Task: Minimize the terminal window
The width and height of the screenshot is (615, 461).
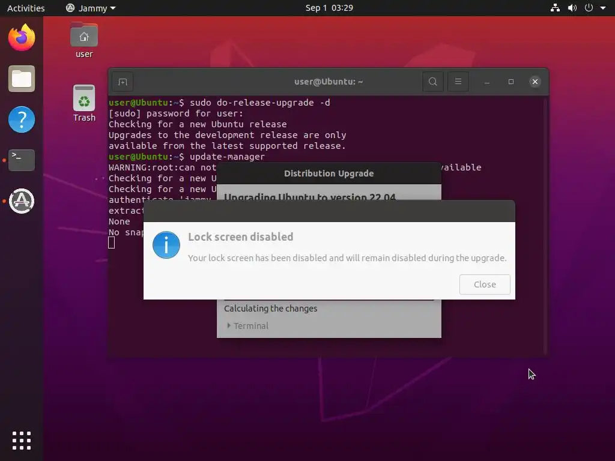Action: click(x=486, y=82)
